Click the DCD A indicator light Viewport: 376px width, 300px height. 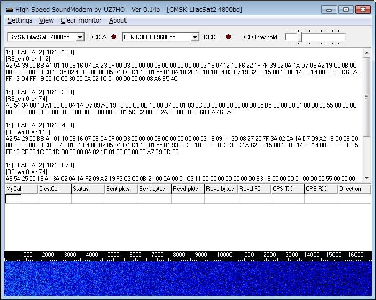(x=114, y=37)
